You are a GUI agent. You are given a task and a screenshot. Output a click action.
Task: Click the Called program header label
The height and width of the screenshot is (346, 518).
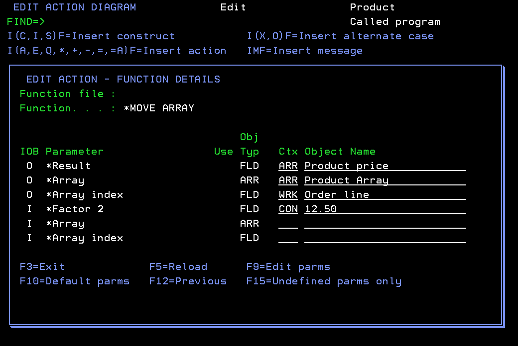(x=394, y=21)
